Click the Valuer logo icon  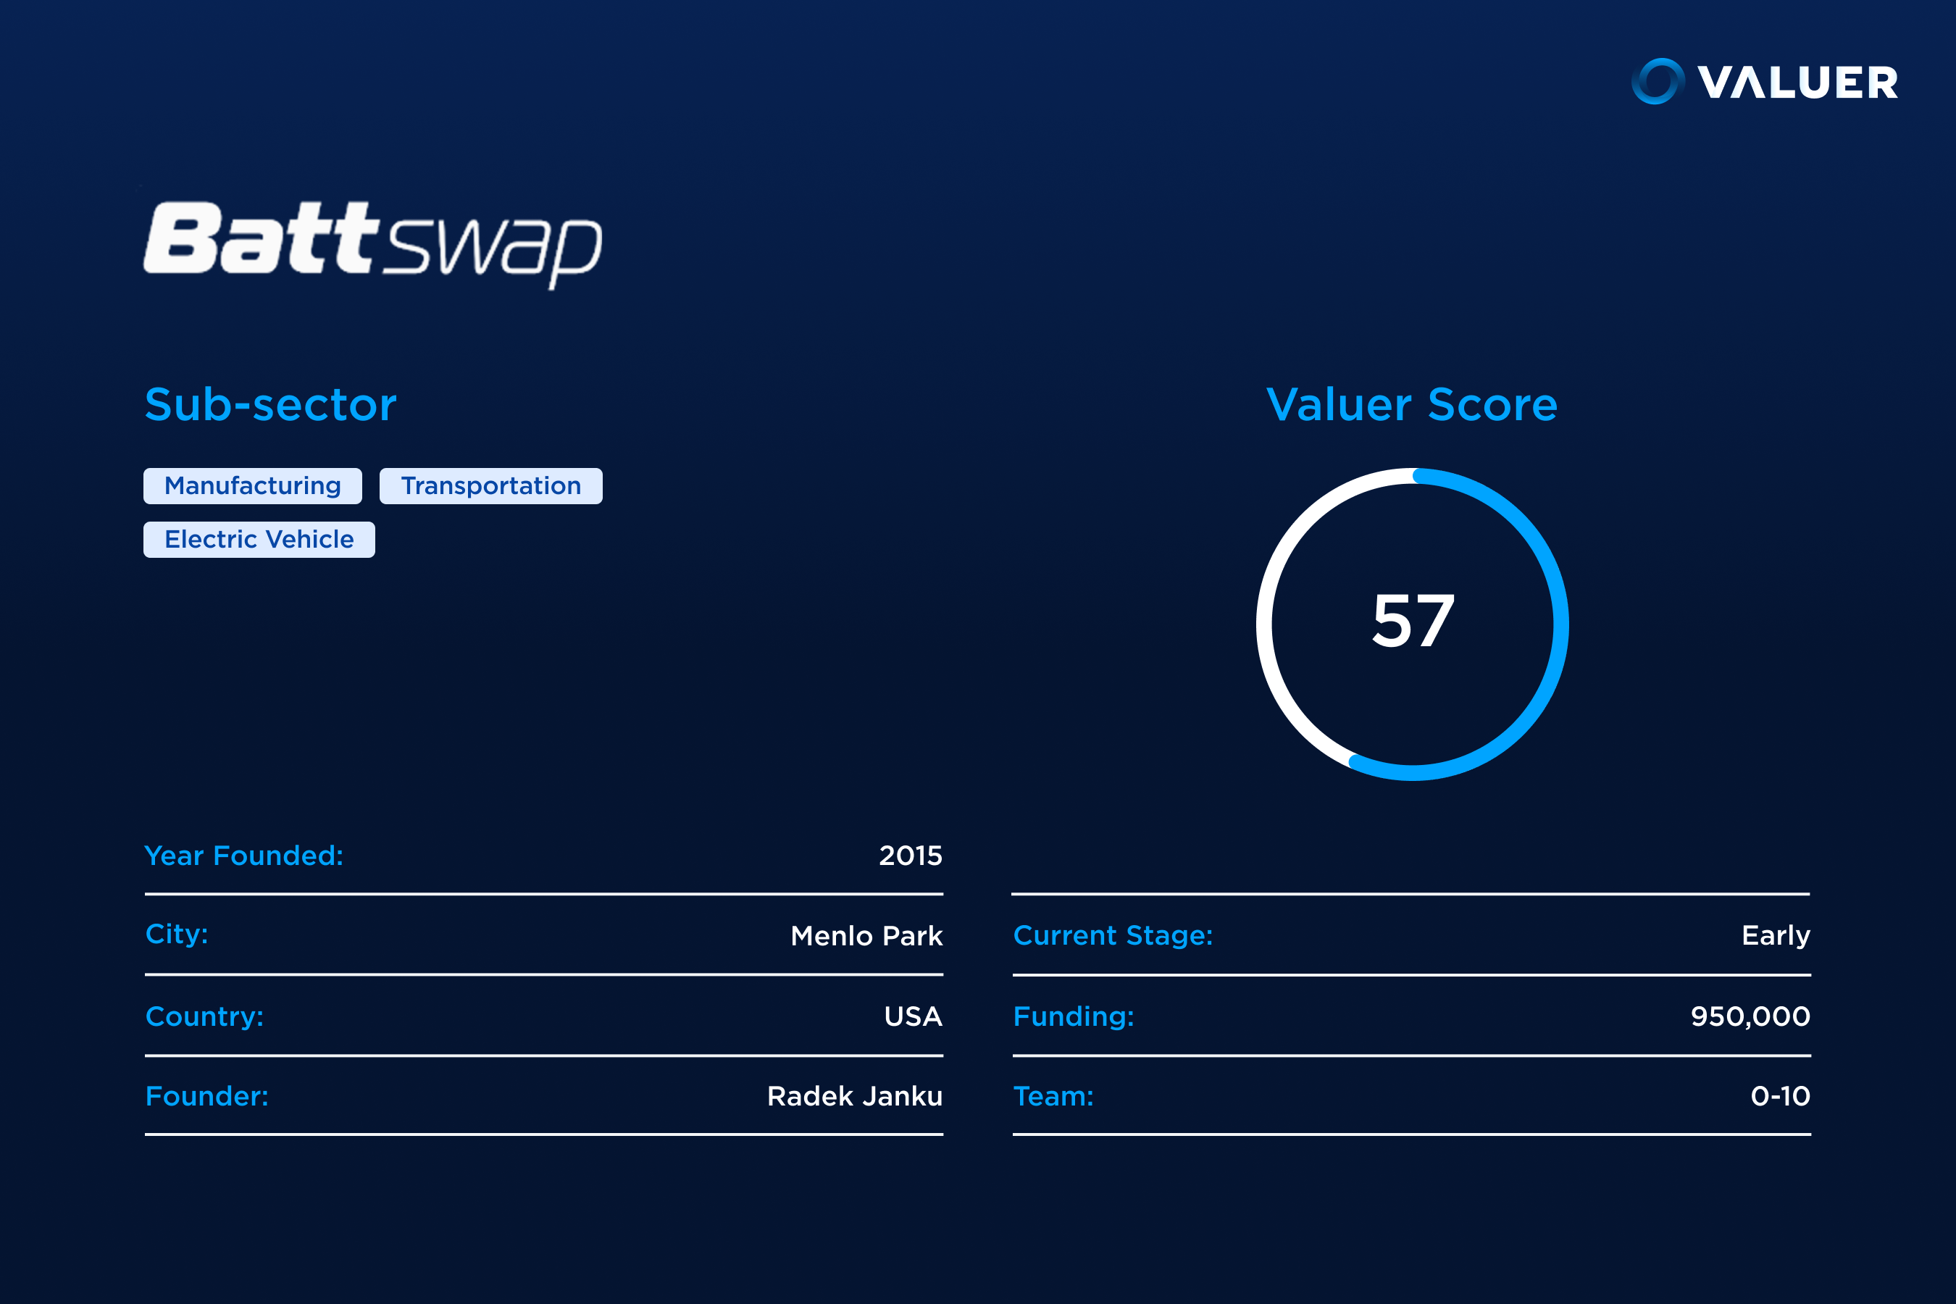point(1658,81)
